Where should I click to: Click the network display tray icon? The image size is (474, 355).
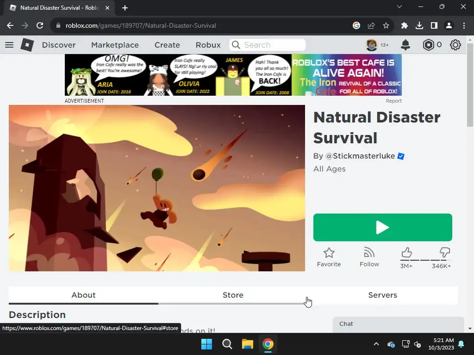point(405,344)
